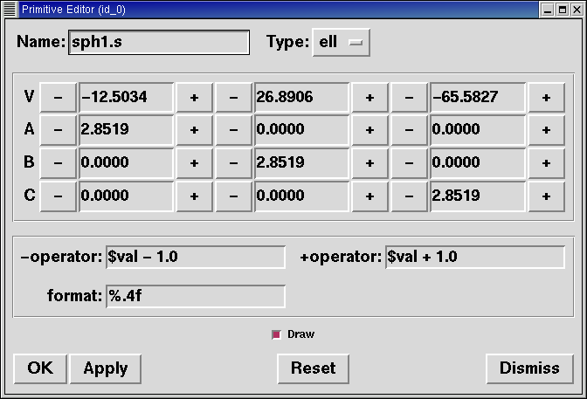Image resolution: width=587 pixels, height=399 pixels.
Task: Decrease the V first value with minus
Action: (x=58, y=97)
